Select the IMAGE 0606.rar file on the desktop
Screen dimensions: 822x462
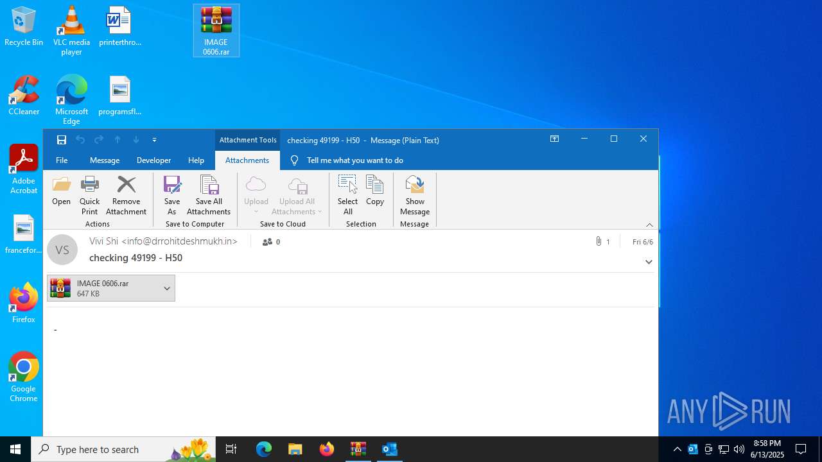point(216,31)
